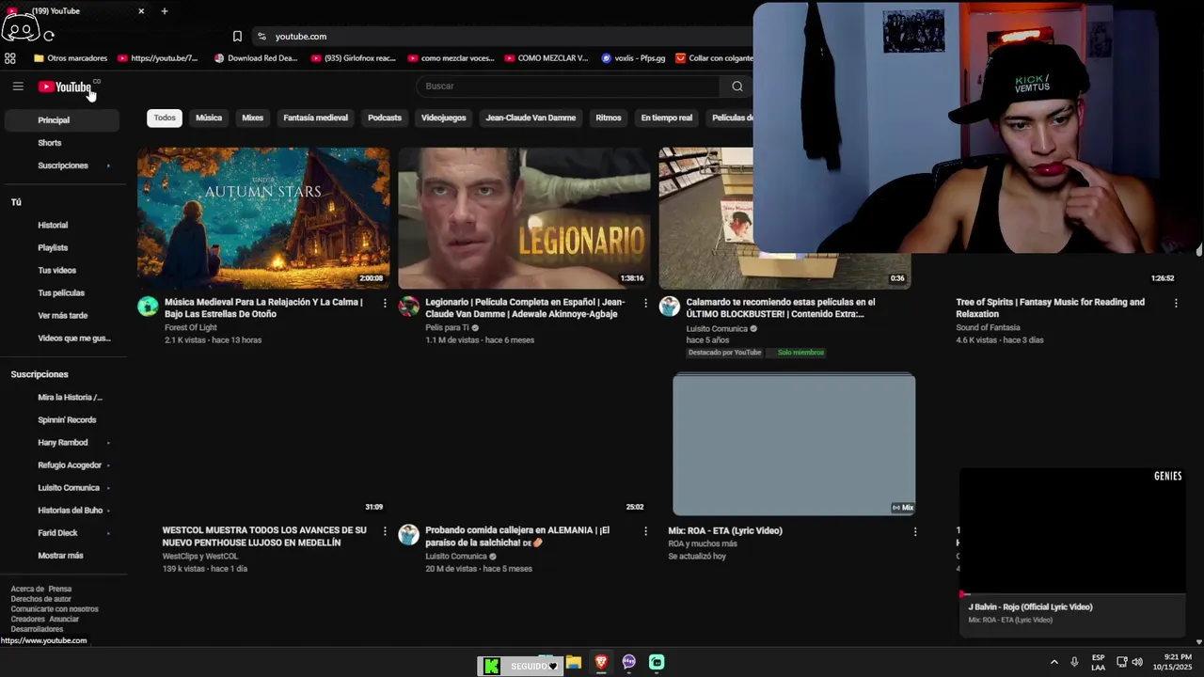Open options menu for Mix: ROA - ETA

915,531
